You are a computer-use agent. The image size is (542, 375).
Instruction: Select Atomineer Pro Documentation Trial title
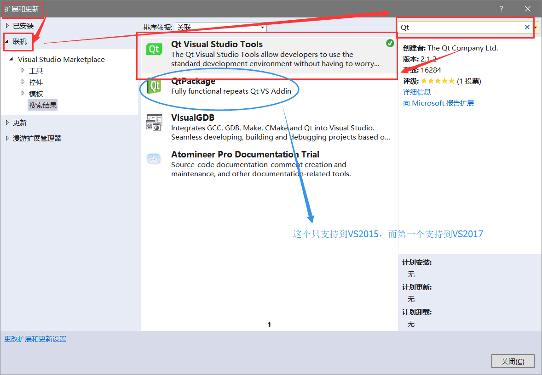point(245,154)
